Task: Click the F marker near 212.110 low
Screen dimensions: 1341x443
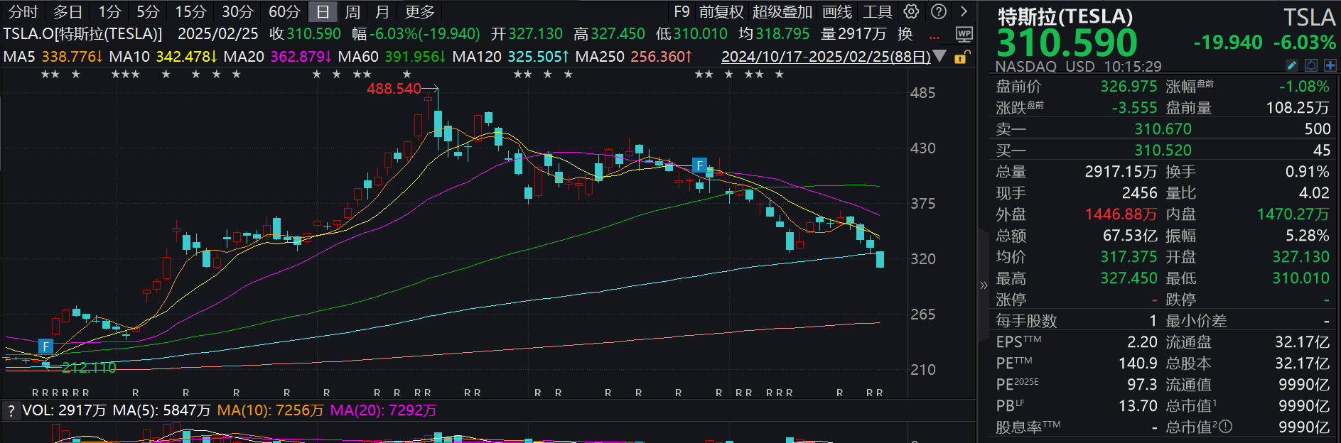Action: click(x=45, y=346)
